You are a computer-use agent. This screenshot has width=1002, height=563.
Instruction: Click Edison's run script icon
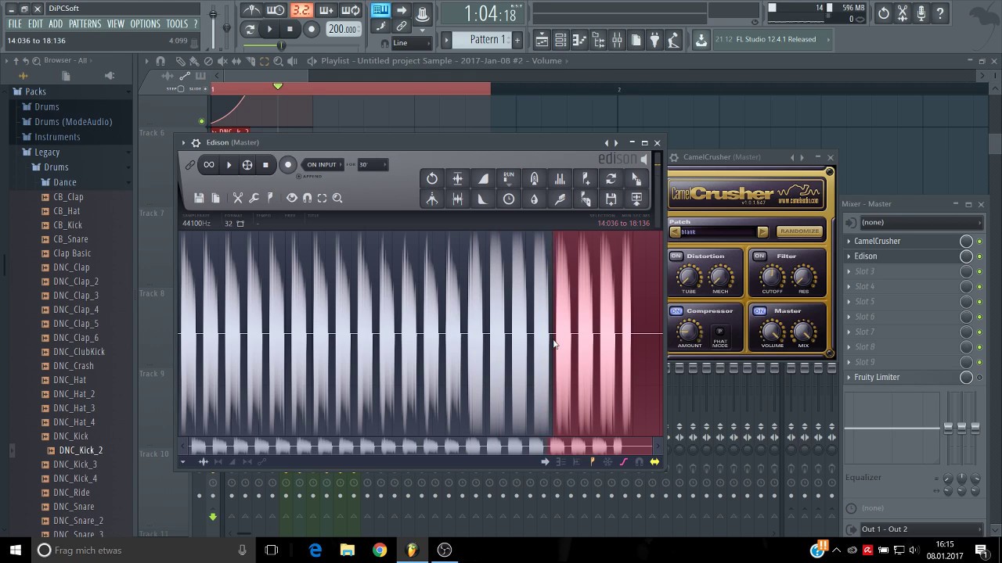pos(509,179)
